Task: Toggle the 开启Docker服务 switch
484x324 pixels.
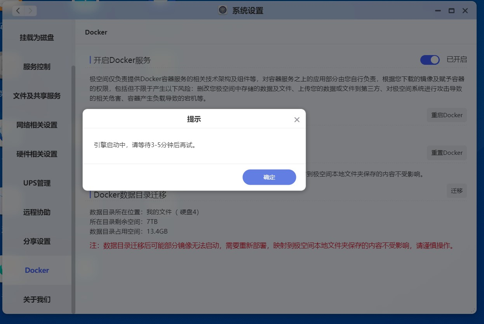Action: pos(430,60)
